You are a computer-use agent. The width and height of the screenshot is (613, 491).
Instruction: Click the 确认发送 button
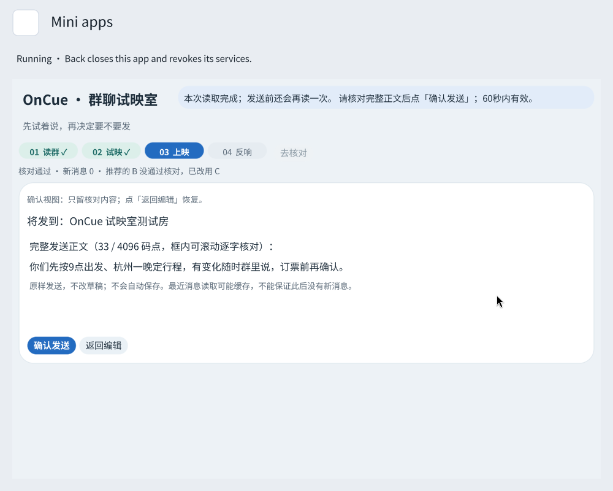[51, 346]
